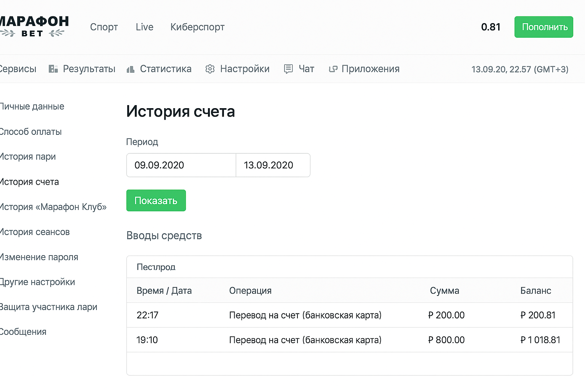The height and width of the screenshot is (390, 585).
Task: Open the Киберспорт section
Action: click(197, 27)
